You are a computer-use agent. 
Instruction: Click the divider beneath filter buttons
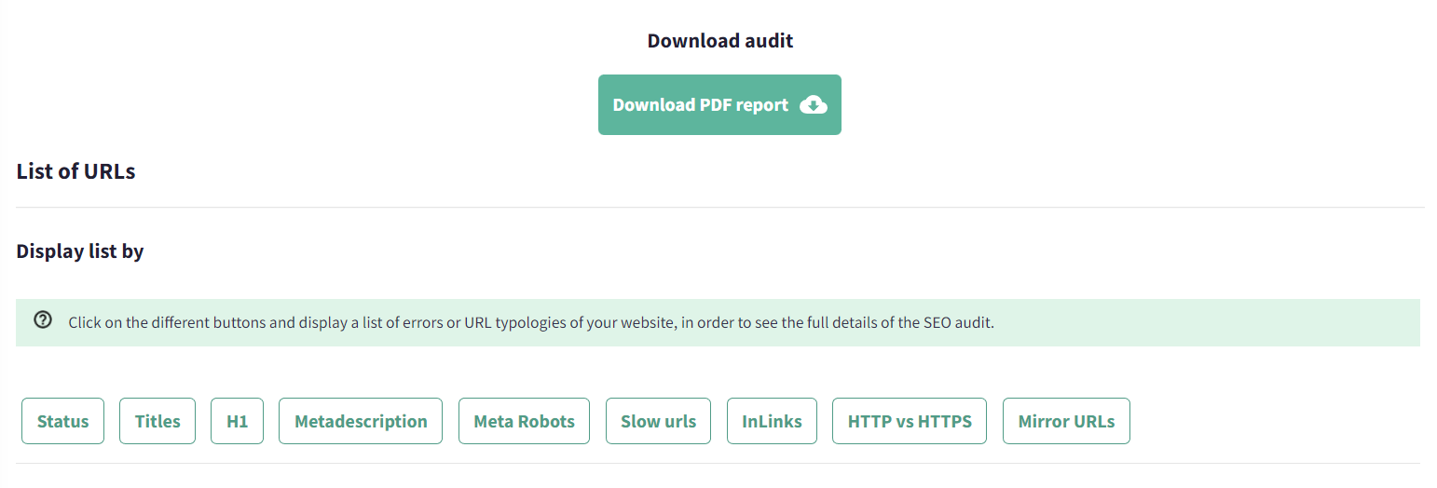(718, 463)
